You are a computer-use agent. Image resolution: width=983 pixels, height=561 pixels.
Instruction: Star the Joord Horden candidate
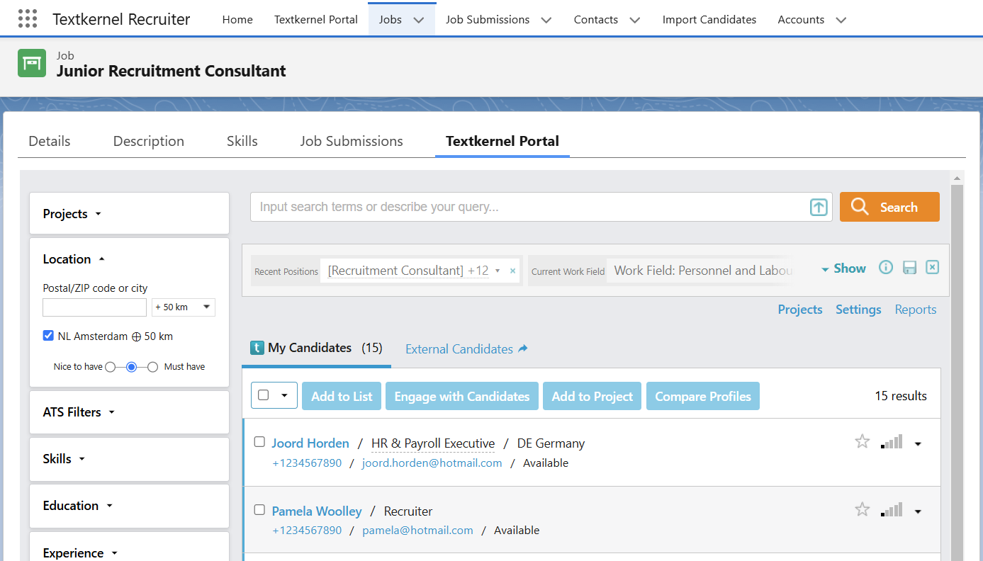(862, 442)
